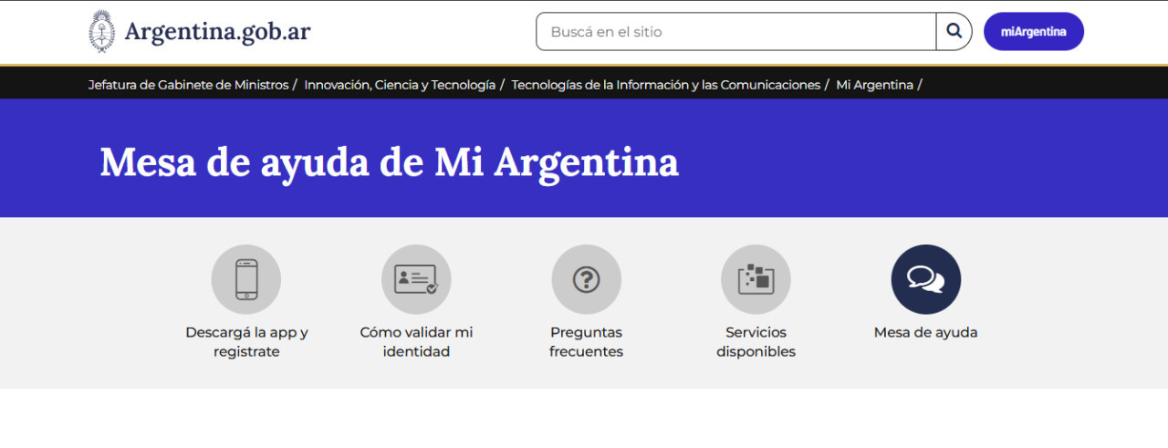Viewport: 1168px width, 448px height.
Task: Go to Argentina.gob.ar home text link
Action: click(217, 32)
